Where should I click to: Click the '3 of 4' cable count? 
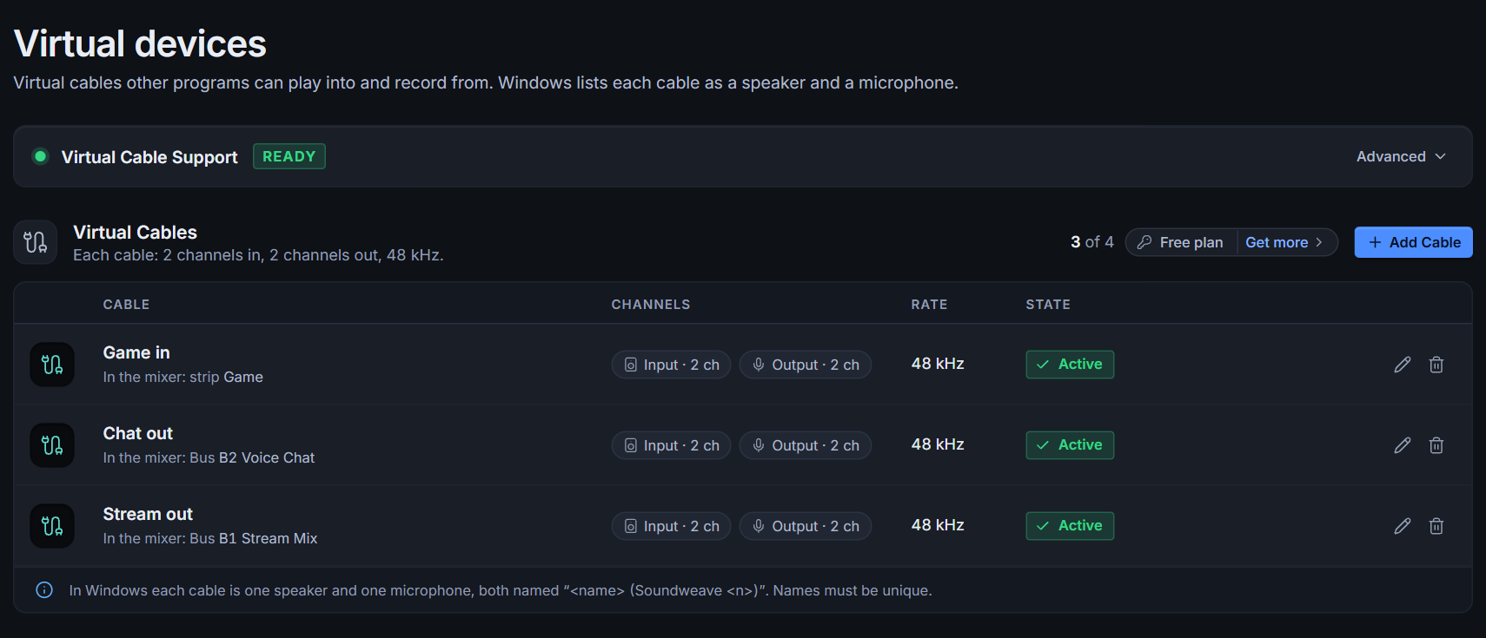point(1092,242)
